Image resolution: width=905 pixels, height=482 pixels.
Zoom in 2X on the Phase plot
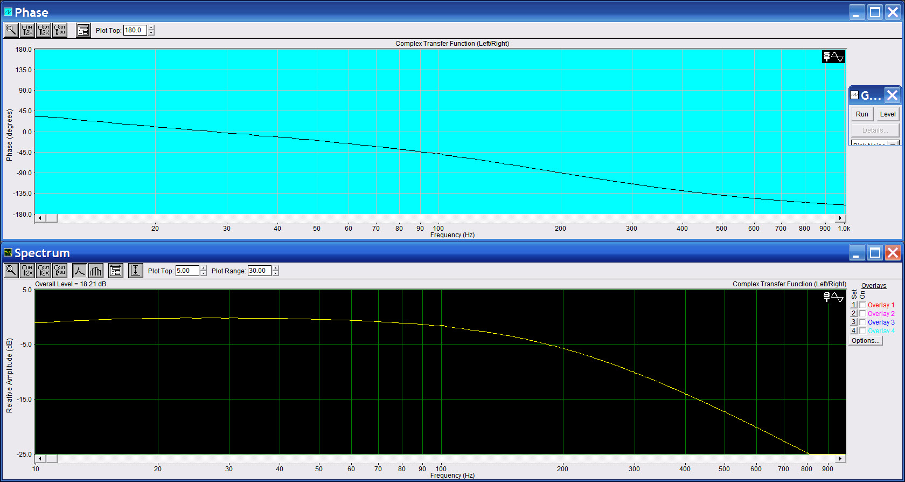point(27,30)
